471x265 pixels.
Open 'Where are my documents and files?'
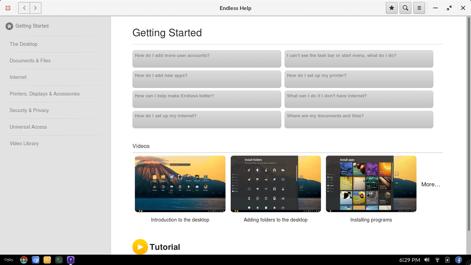tap(359, 119)
